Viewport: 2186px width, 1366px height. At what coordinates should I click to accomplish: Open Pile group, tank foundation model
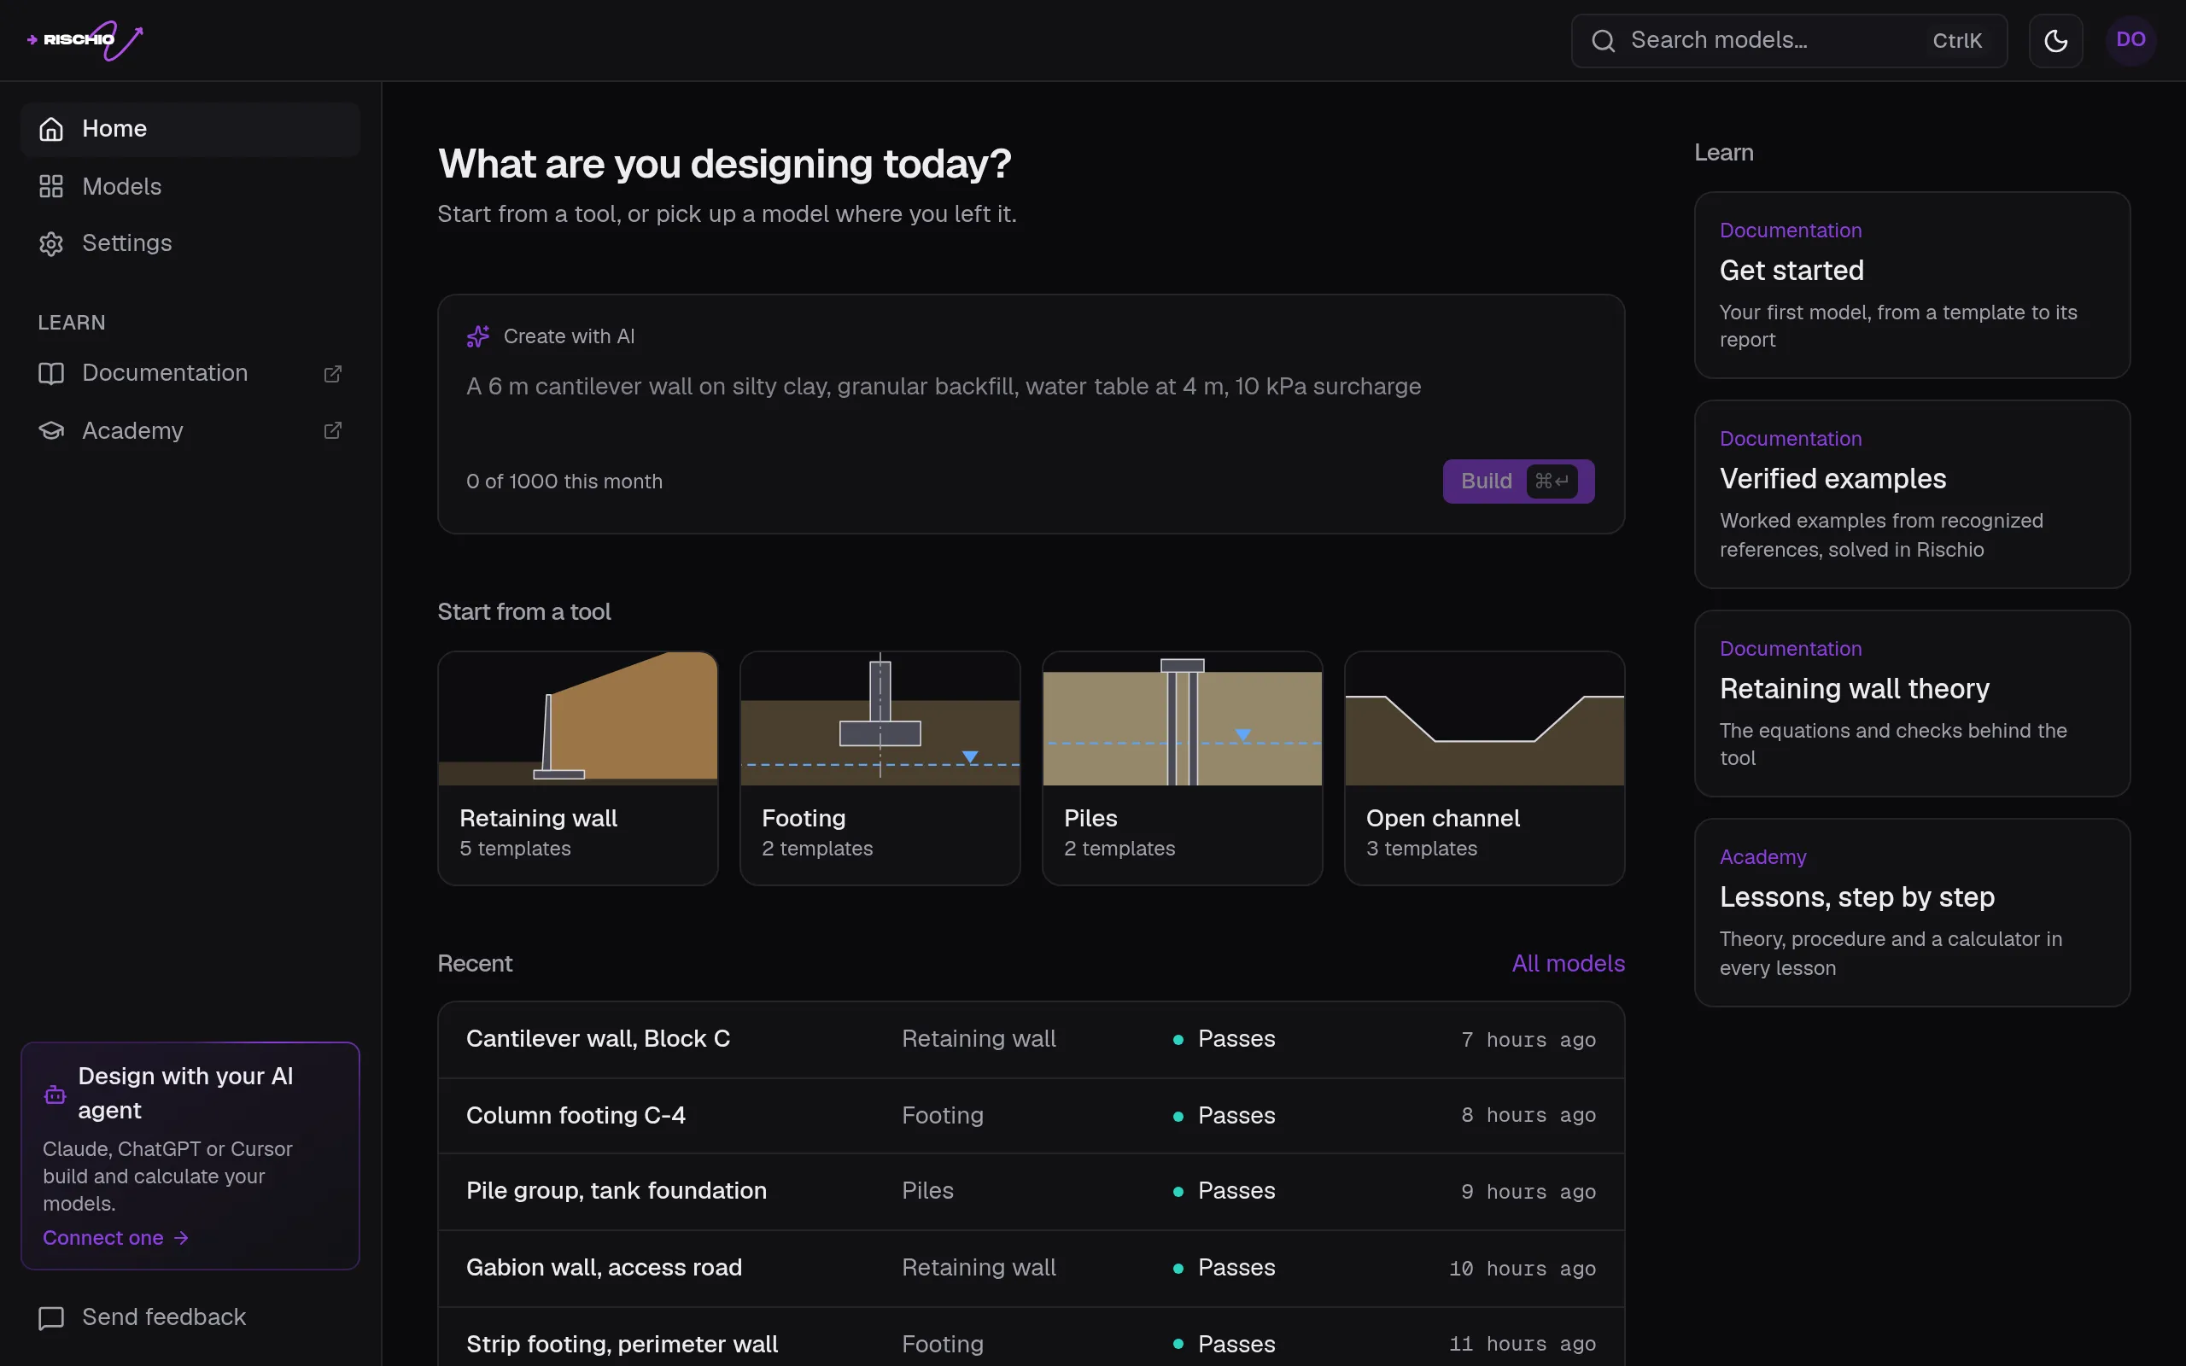tap(1031, 1192)
